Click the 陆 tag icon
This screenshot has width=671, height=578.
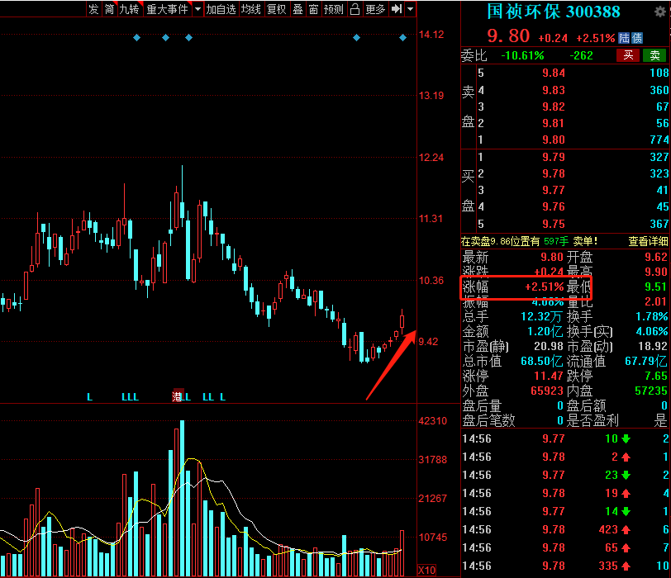pos(624,38)
